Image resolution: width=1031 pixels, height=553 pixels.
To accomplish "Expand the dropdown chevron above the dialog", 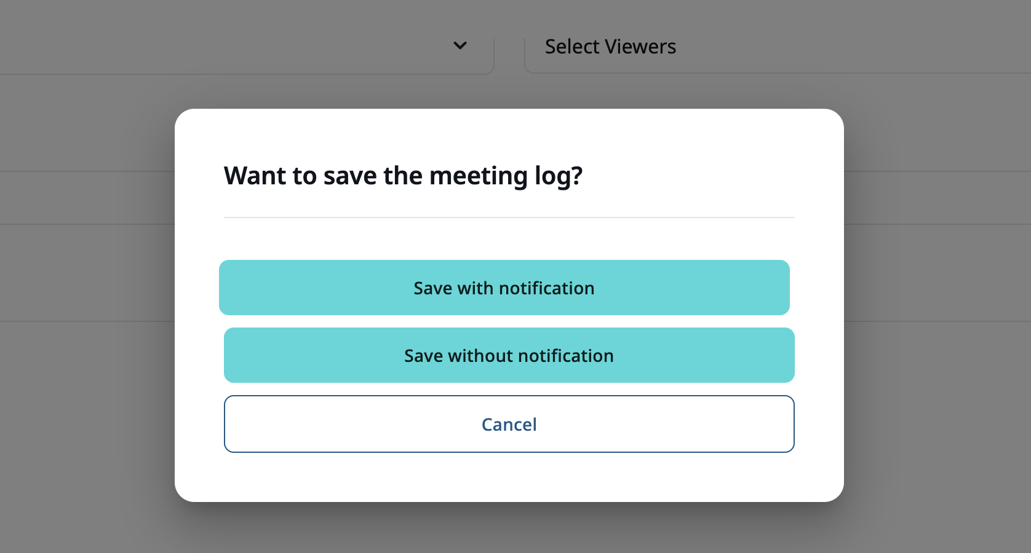I will (x=460, y=45).
